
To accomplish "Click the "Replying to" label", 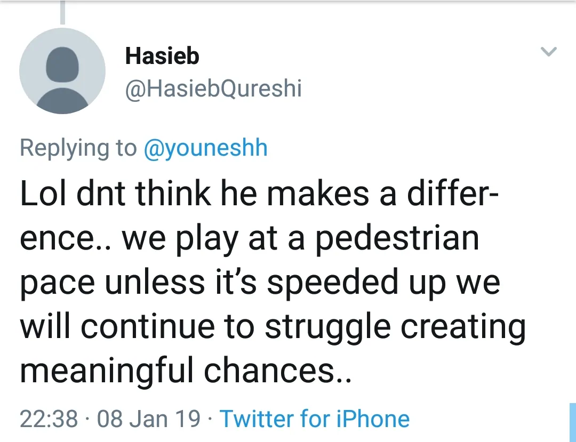I will (x=78, y=148).
